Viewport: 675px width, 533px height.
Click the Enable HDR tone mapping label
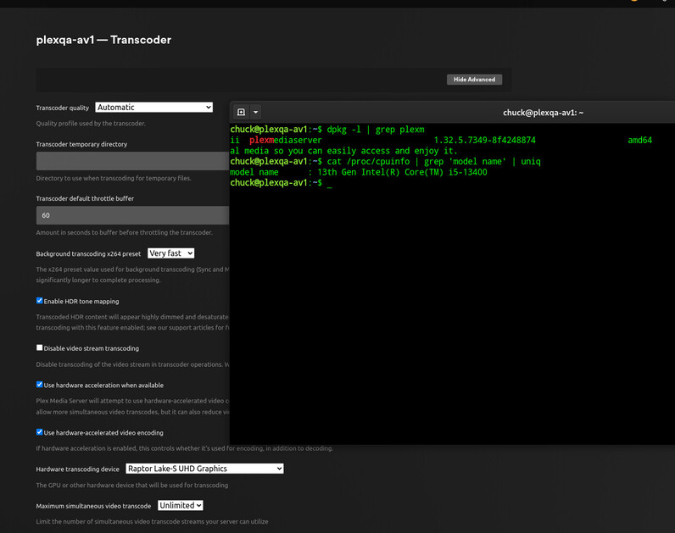[81, 302]
